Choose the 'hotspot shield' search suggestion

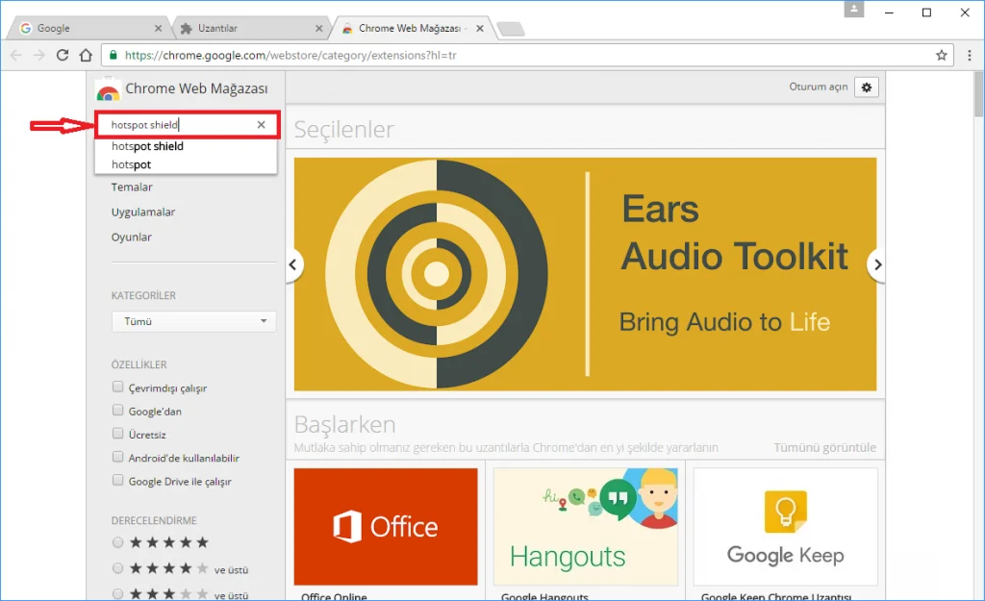(147, 147)
